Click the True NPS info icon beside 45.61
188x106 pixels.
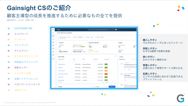click(108, 47)
